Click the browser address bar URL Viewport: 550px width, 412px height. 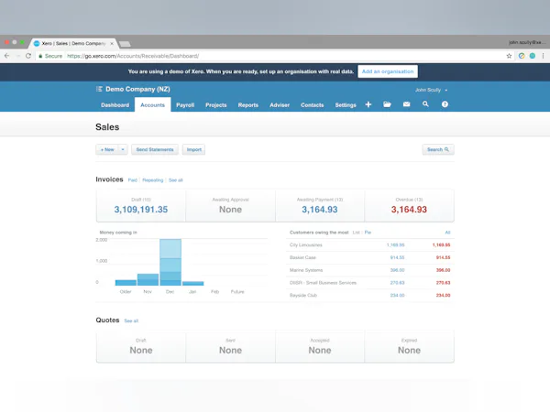coord(133,56)
